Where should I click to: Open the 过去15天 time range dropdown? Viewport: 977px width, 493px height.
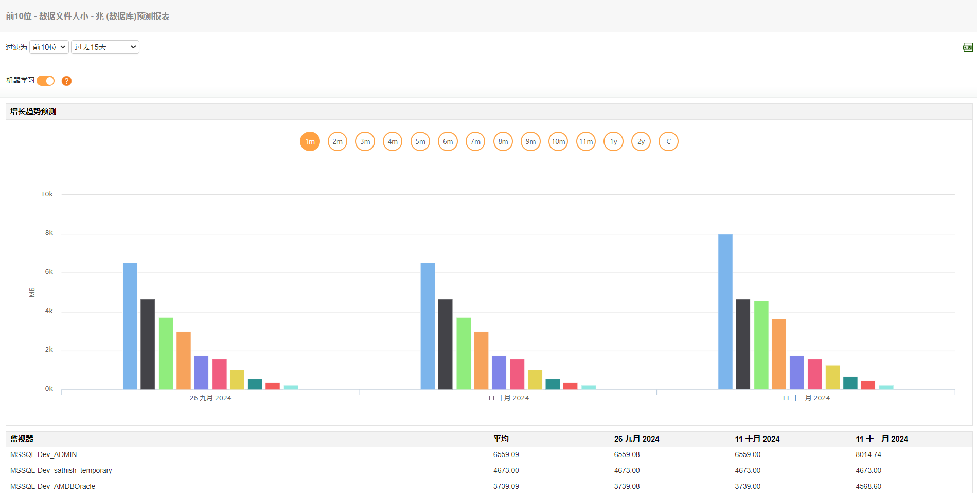coord(105,47)
